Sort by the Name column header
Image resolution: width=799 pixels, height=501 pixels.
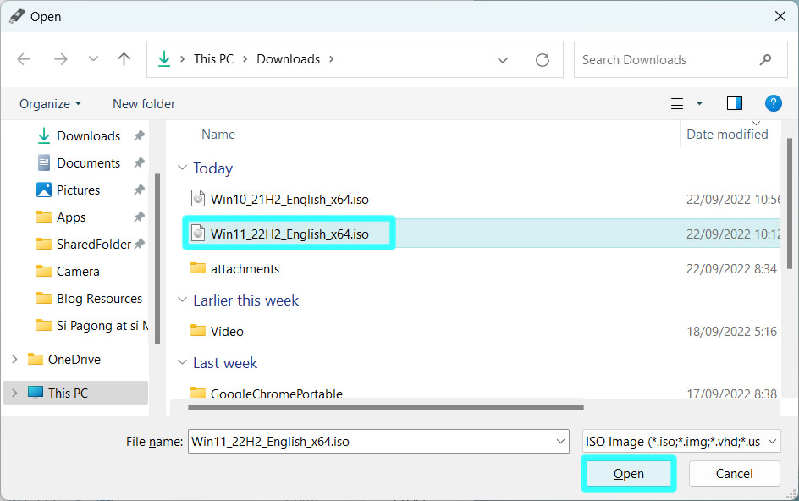[218, 135]
